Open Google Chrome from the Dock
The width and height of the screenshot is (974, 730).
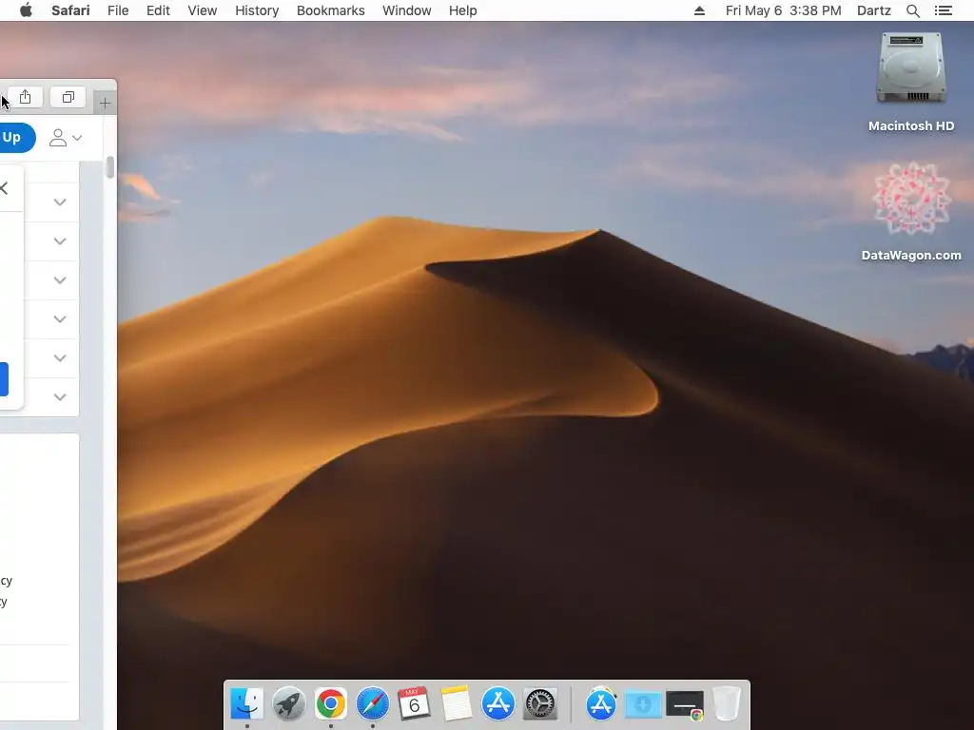click(x=330, y=704)
